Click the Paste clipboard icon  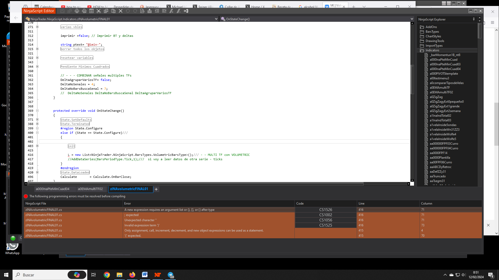click(113, 11)
